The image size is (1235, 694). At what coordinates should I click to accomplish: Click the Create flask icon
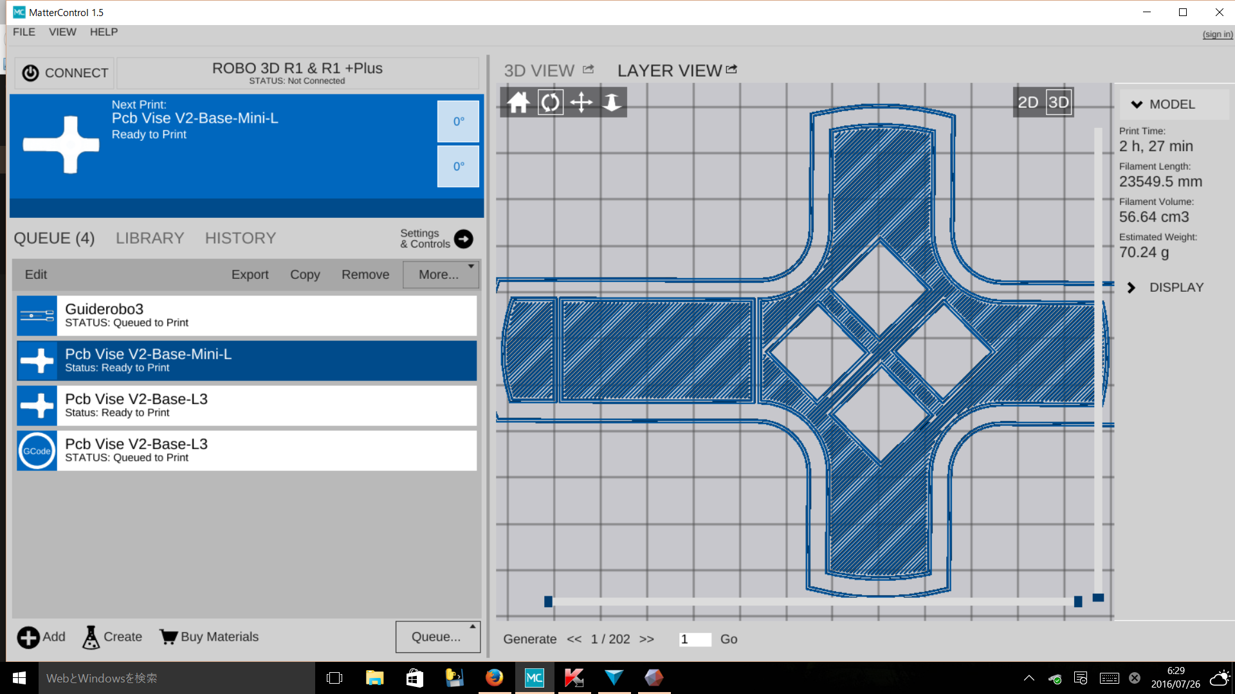91,637
